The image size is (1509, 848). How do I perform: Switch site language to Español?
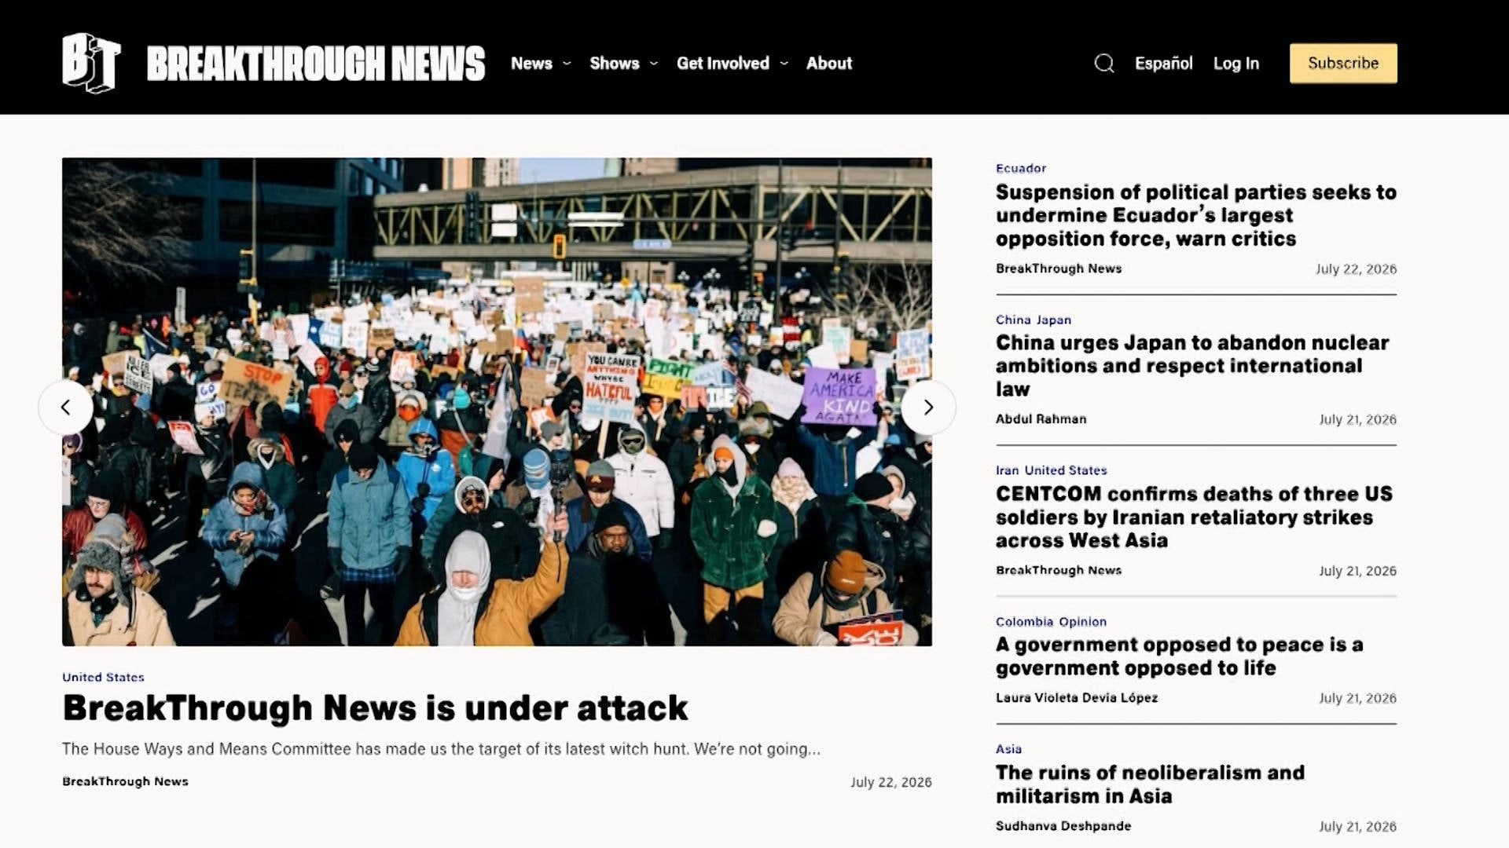[x=1163, y=64]
